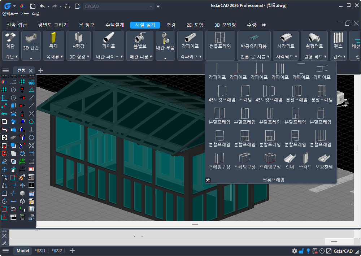Switch to the 배치1 layout tab
The image size is (361, 256).
coord(40,251)
